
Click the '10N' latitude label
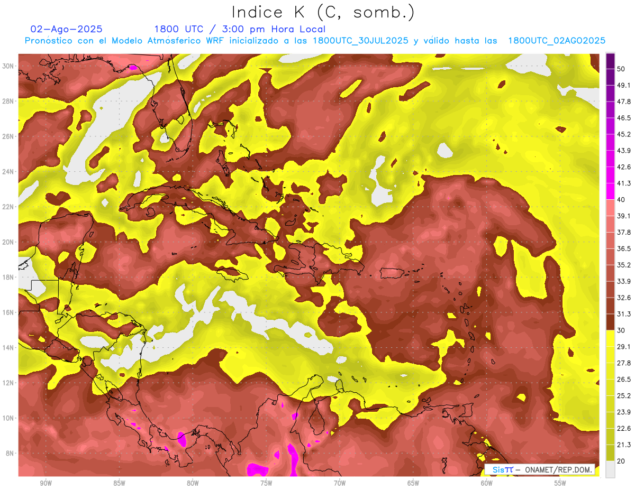coord(8,418)
